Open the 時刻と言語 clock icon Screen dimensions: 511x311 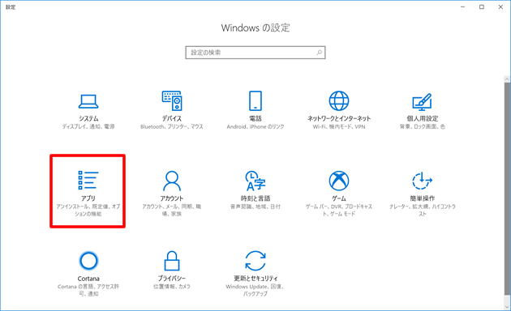(x=255, y=181)
